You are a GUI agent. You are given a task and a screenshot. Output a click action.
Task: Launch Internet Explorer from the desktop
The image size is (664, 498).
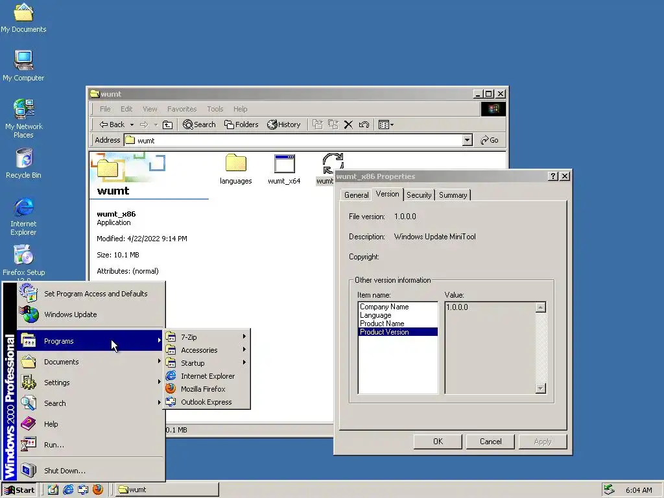pos(23,216)
